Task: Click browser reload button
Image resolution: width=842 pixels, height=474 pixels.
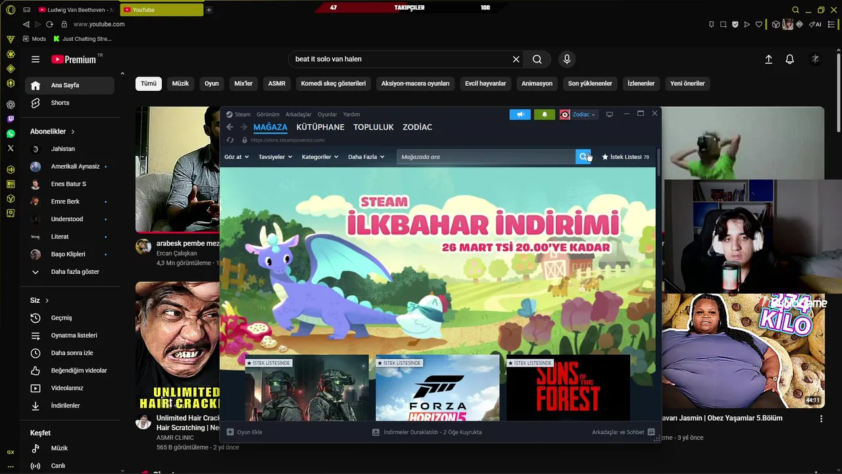Action: pos(49,24)
